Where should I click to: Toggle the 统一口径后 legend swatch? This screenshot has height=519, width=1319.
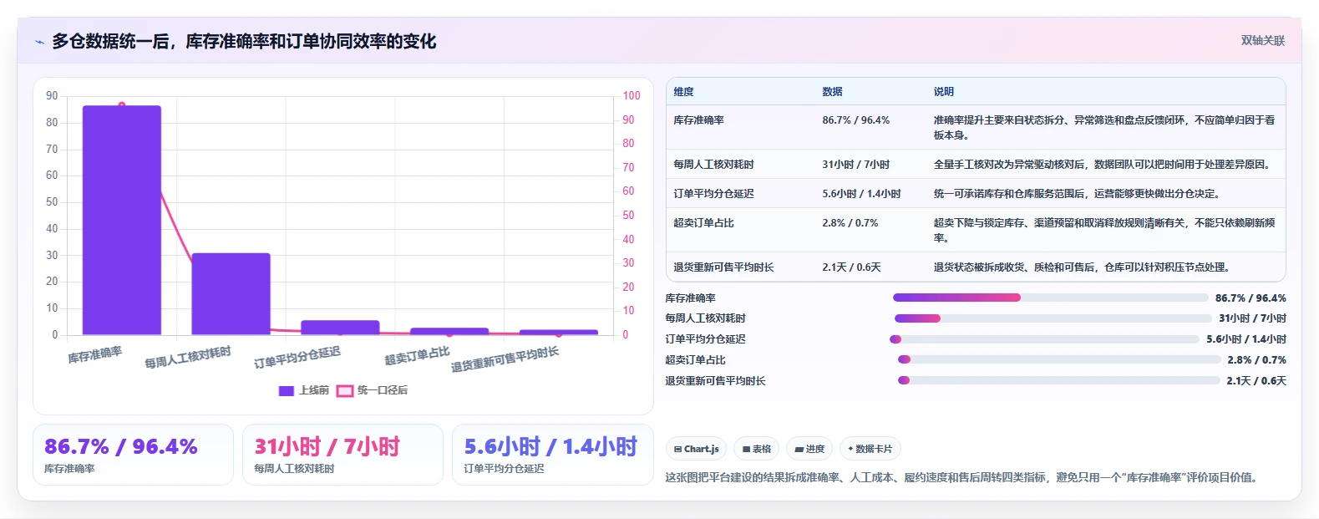point(345,390)
